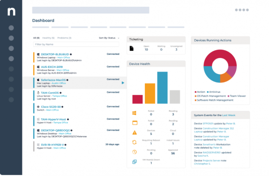Click the network icon beside Cisco SG20-50
Viewport: 269px width, 176px height.
[x=38, y=107]
